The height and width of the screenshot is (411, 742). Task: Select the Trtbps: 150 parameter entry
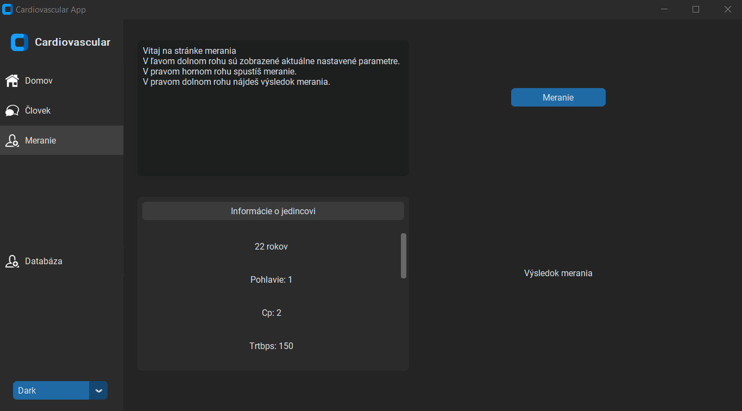[x=272, y=346]
